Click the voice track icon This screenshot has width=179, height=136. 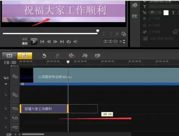click(15, 118)
